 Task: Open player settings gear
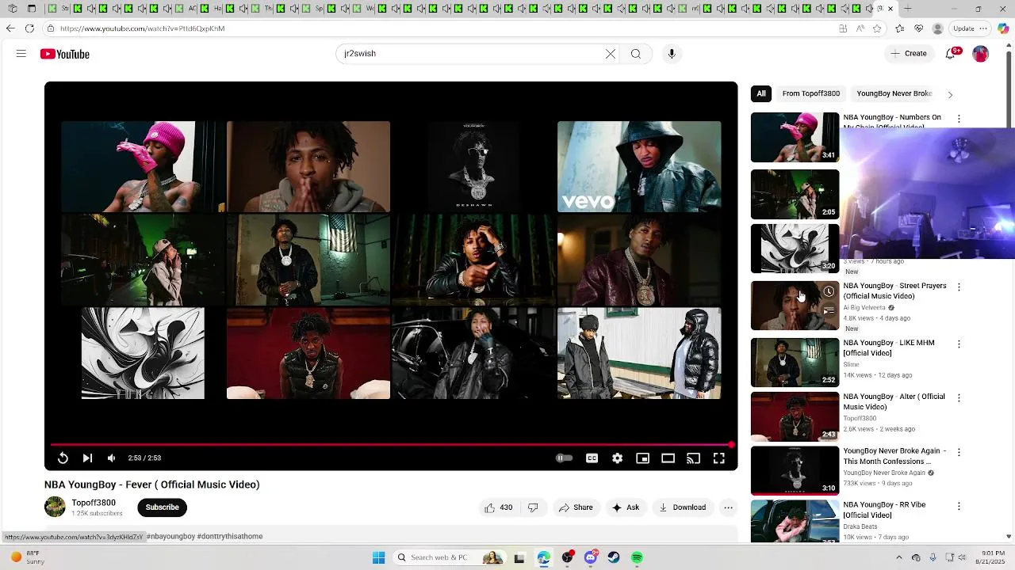click(618, 458)
